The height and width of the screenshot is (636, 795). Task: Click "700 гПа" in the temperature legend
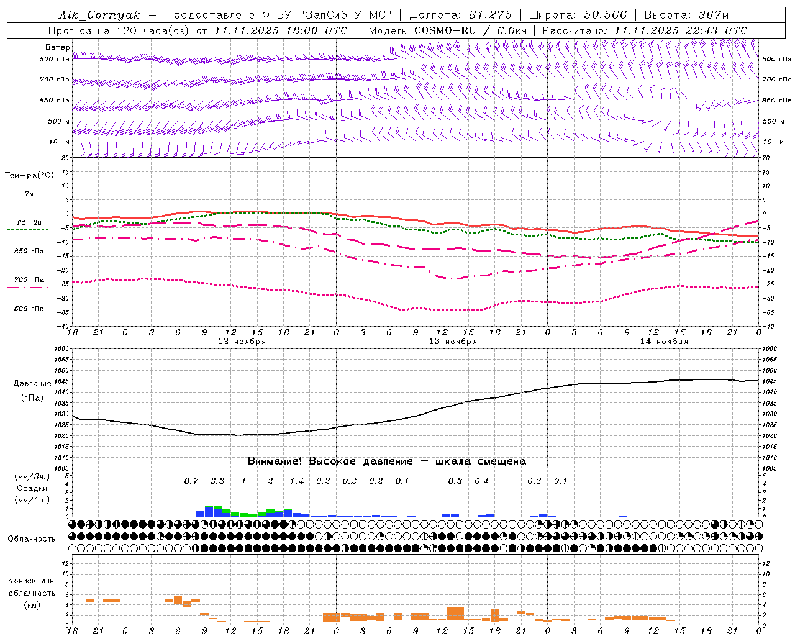[29, 280]
